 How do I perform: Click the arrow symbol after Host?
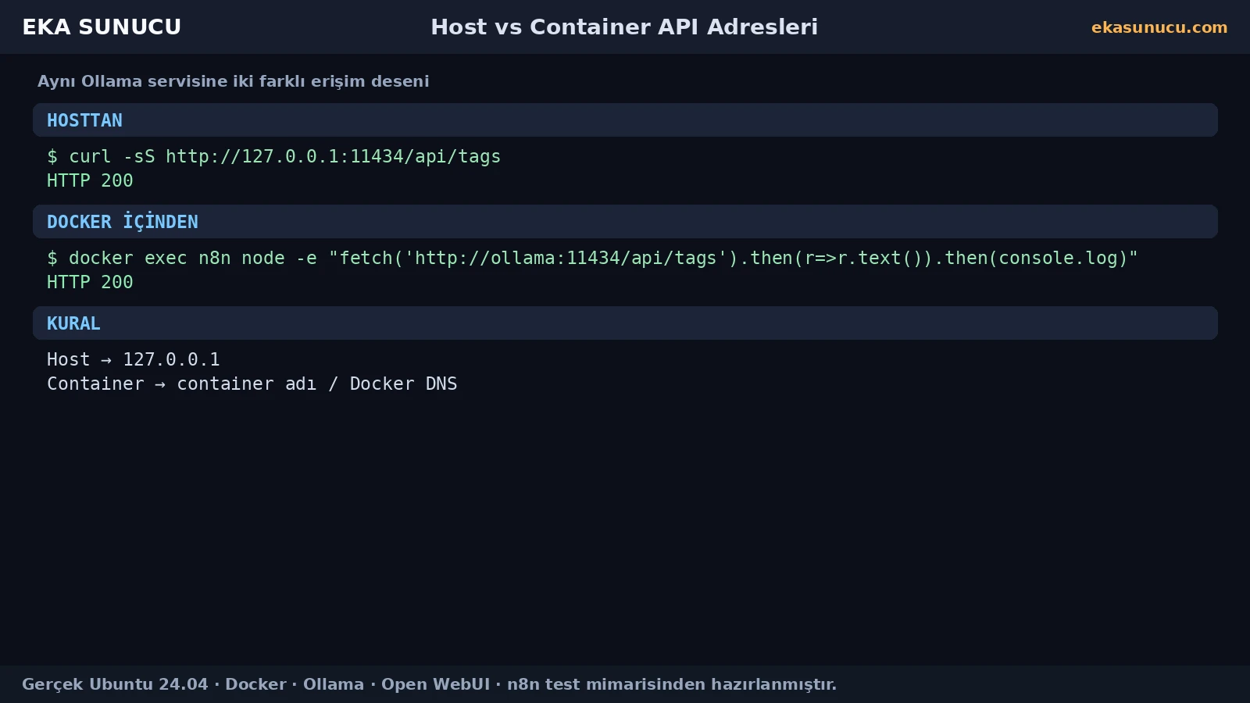(x=106, y=360)
